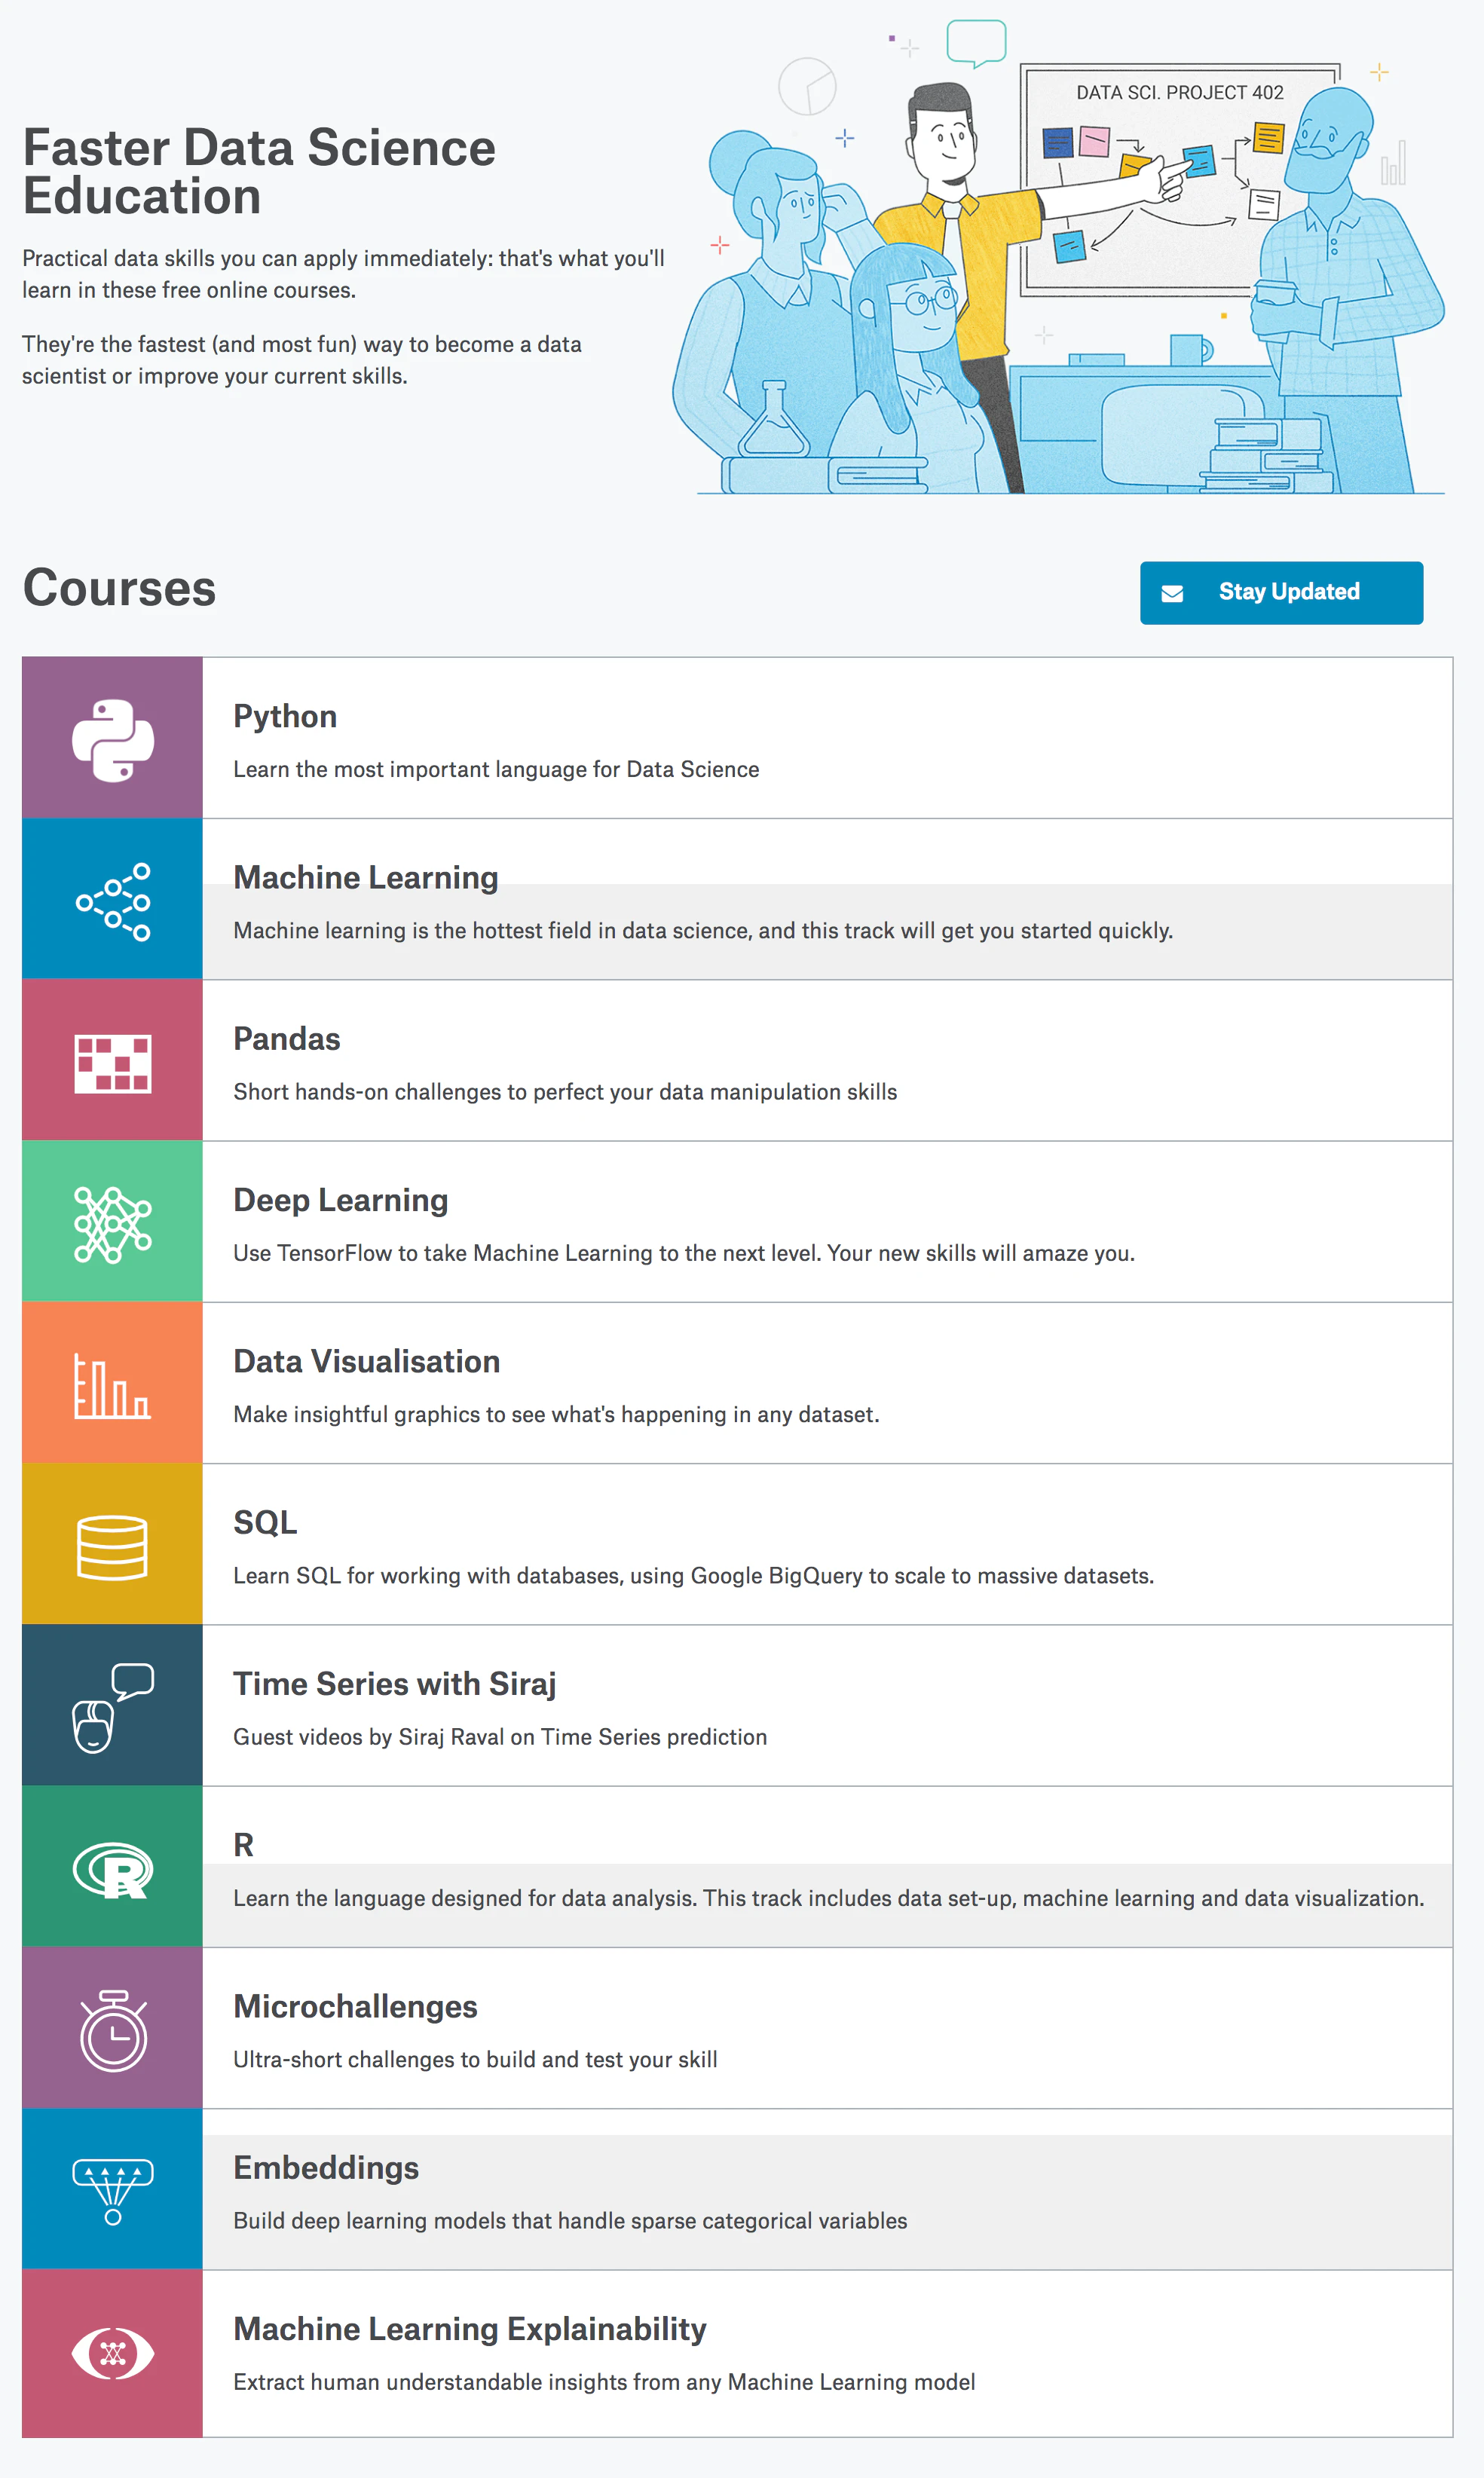Select the Time Series speech bubble icon

coord(113,1707)
